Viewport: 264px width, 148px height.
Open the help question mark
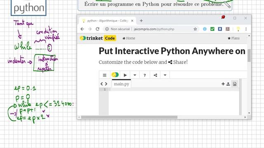tap(145, 75)
